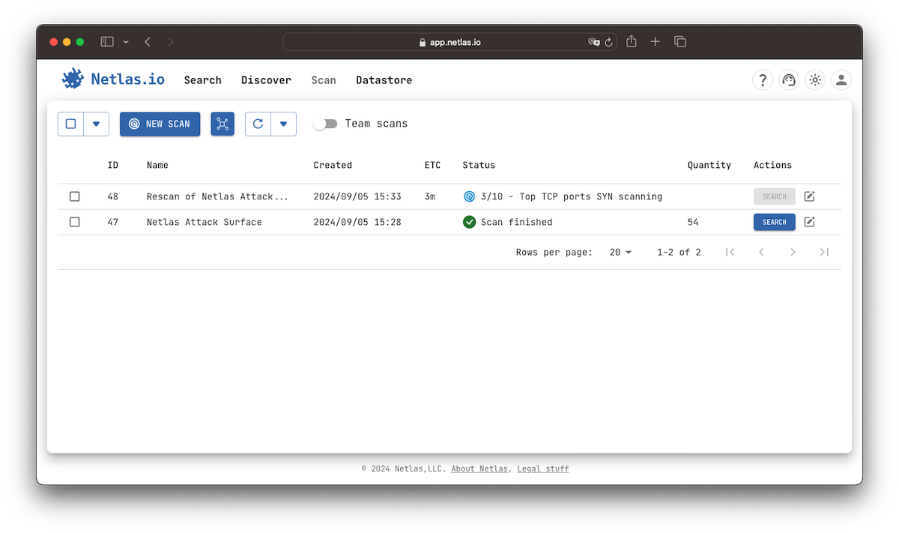This screenshot has width=899, height=533.
Task: Open the rows per page dropdown
Action: pyautogui.click(x=620, y=252)
